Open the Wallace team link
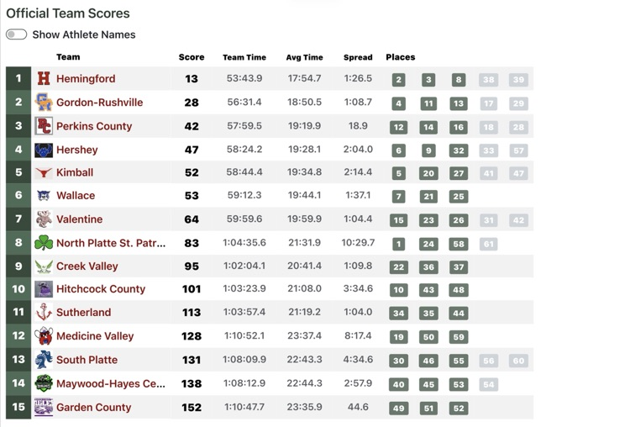 76,195
